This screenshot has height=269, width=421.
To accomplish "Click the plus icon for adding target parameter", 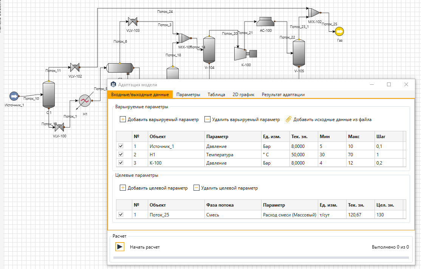I will click(x=123, y=188).
